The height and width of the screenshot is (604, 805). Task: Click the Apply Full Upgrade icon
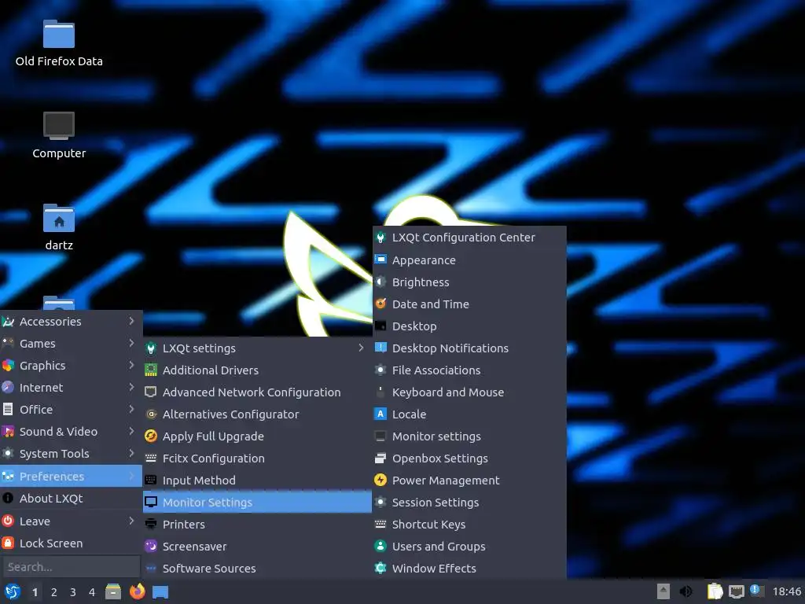[x=151, y=436]
